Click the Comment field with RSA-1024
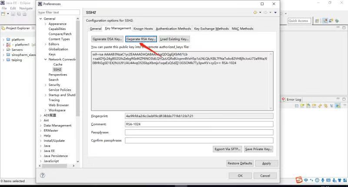The width and height of the screenshot is (348, 187). (x=199, y=124)
